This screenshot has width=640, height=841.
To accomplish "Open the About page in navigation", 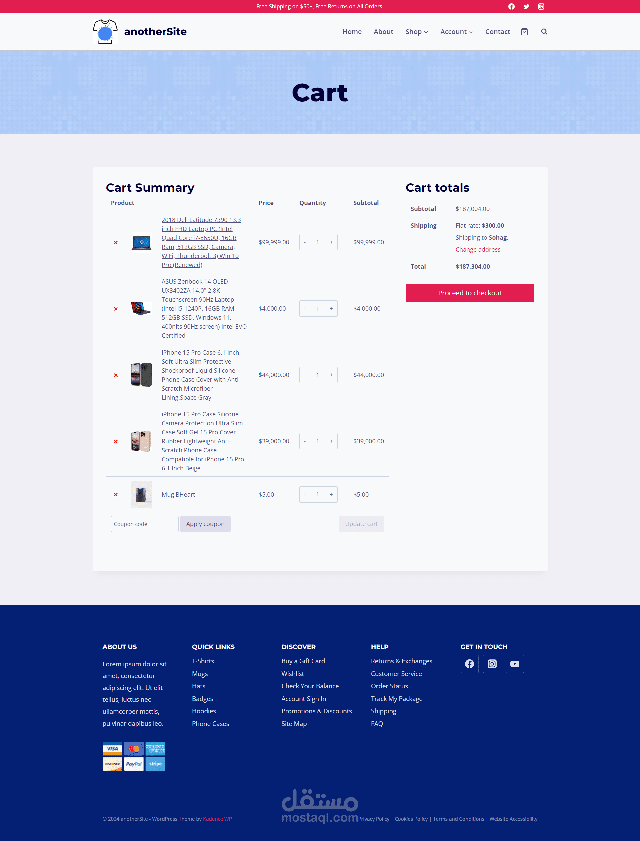I will tap(383, 32).
